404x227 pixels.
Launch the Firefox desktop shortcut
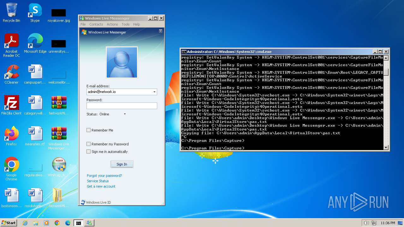(11, 136)
